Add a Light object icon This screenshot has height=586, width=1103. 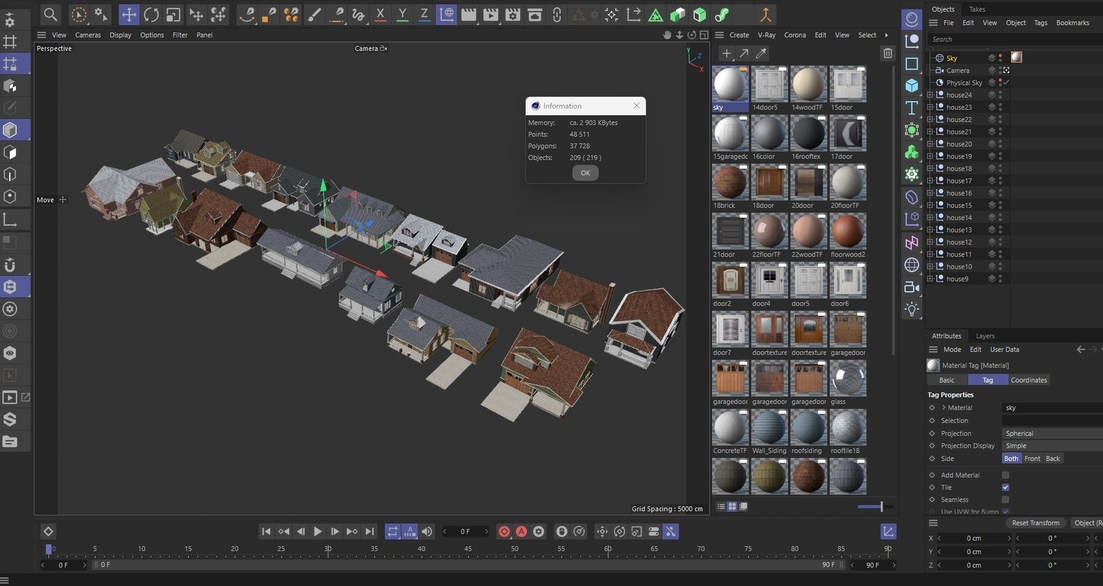point(912,309)
